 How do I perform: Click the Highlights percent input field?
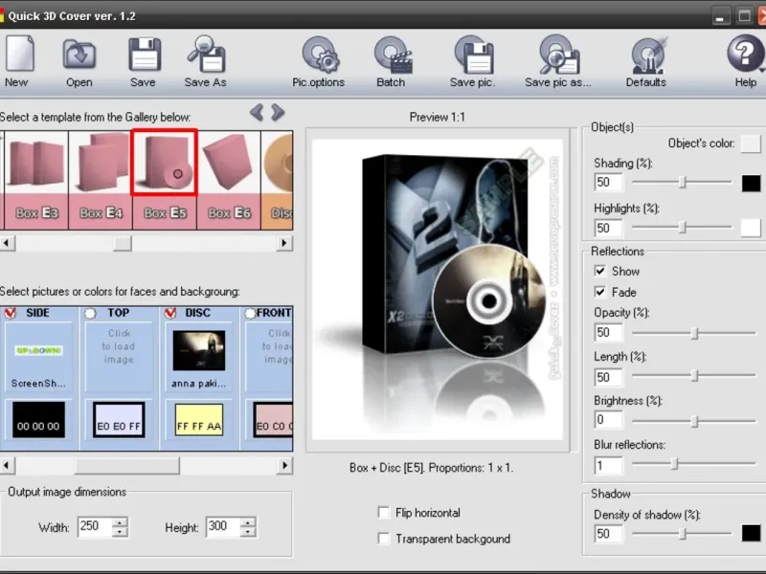[x=608, y=228]
